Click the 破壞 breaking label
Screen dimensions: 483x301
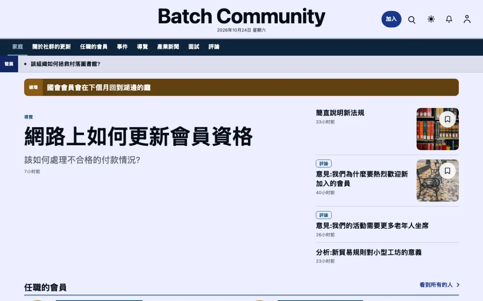click(33, 87)
